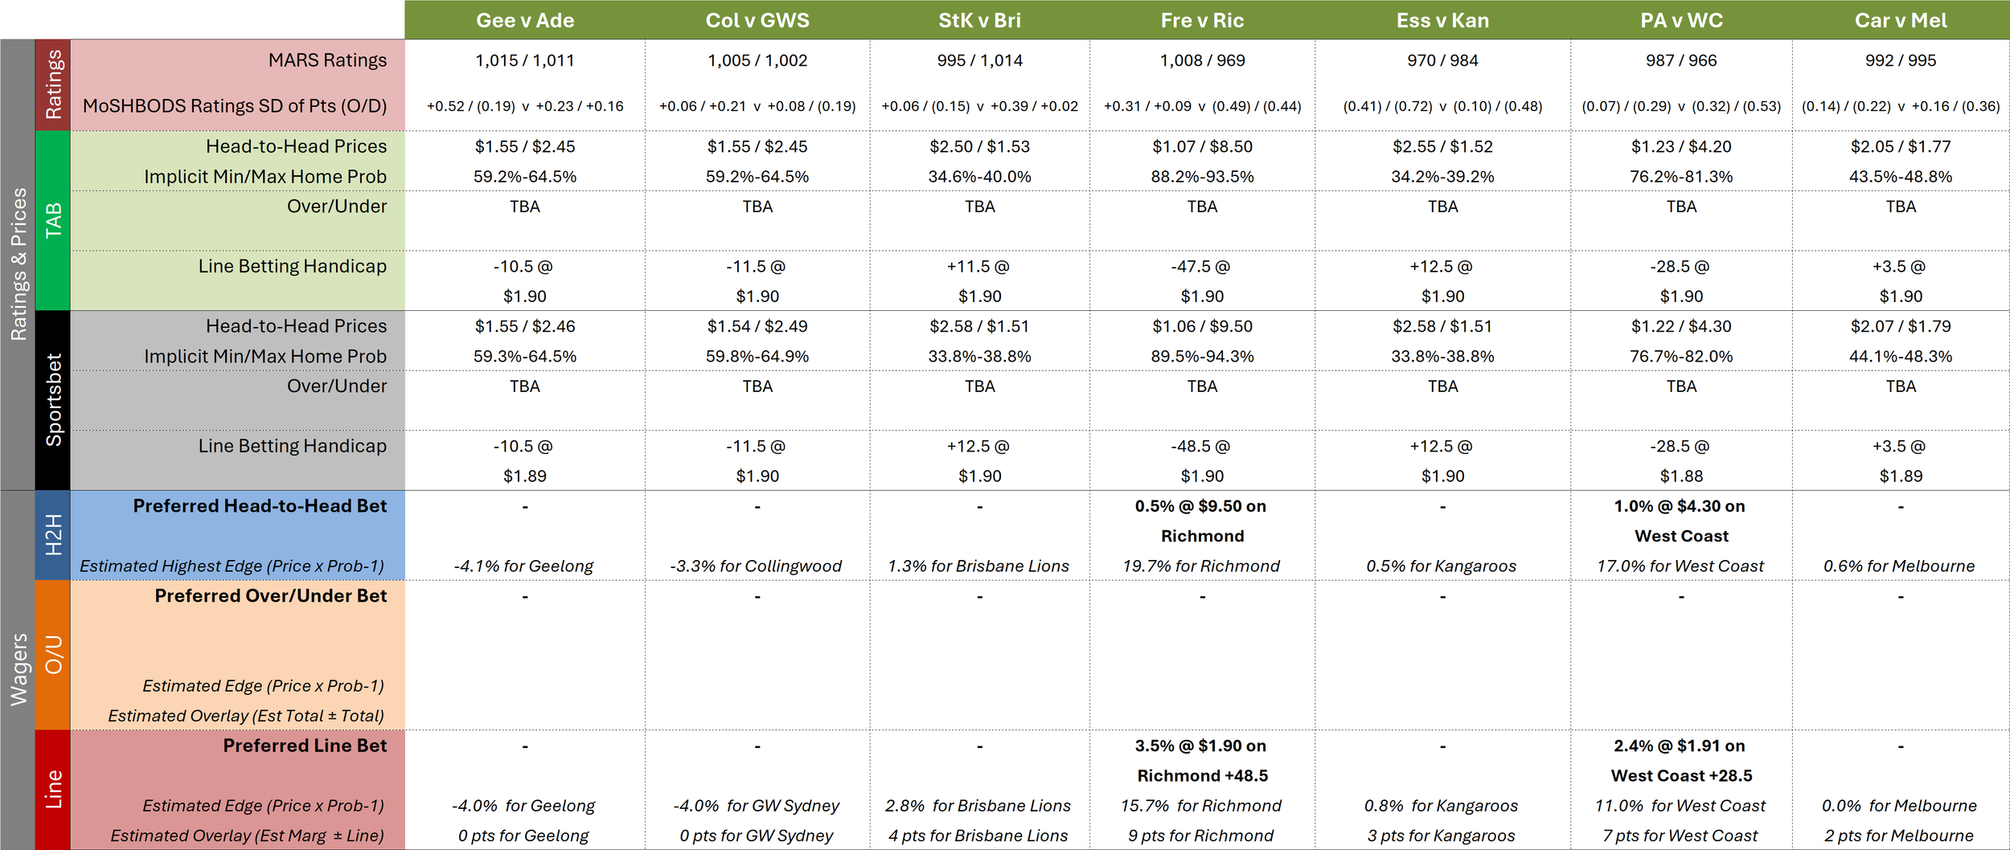Click the vertical 'Ratings' section label
The image size is (2010, 850).
[53, 84]
